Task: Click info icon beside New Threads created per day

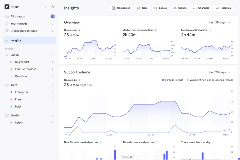Action: [x=101, y=142]
